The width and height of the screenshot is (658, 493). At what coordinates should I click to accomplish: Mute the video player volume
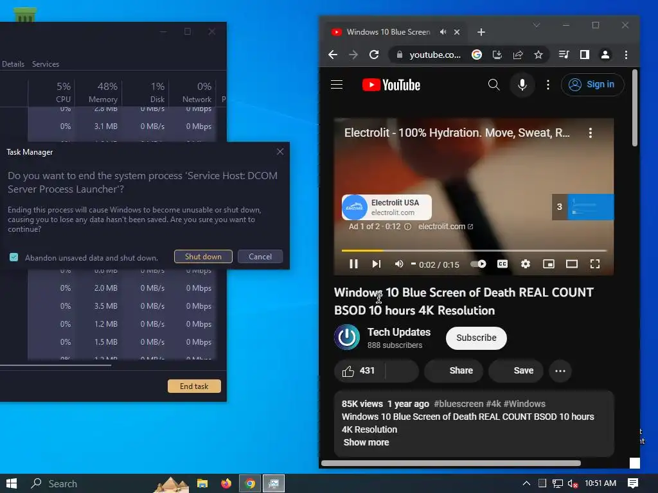click(x=399, y=264)
